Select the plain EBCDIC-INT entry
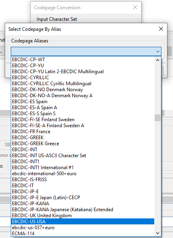The width and height of the screenshot is (173, 238). point(83,150)
